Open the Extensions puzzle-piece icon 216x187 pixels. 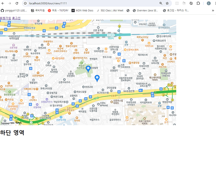(x=198, y=3)
